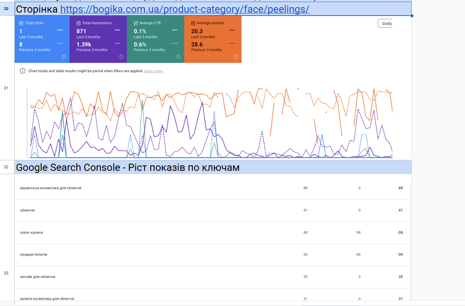Open the bogika.com.ua peelings page link

point(185,9)
